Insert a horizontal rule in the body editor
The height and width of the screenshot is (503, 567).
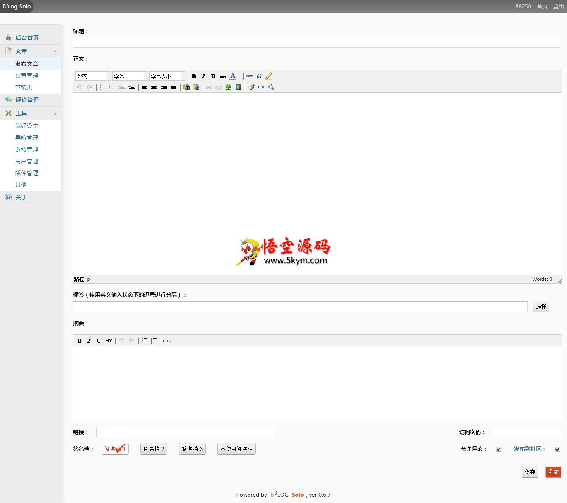(x=249, y=76)
